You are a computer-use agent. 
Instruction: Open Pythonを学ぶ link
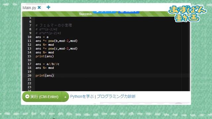[x=82, y=97]
